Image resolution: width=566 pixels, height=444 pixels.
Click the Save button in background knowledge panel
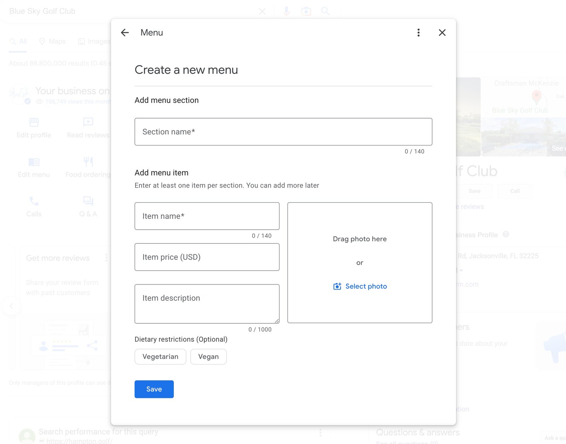pos(474,191)
